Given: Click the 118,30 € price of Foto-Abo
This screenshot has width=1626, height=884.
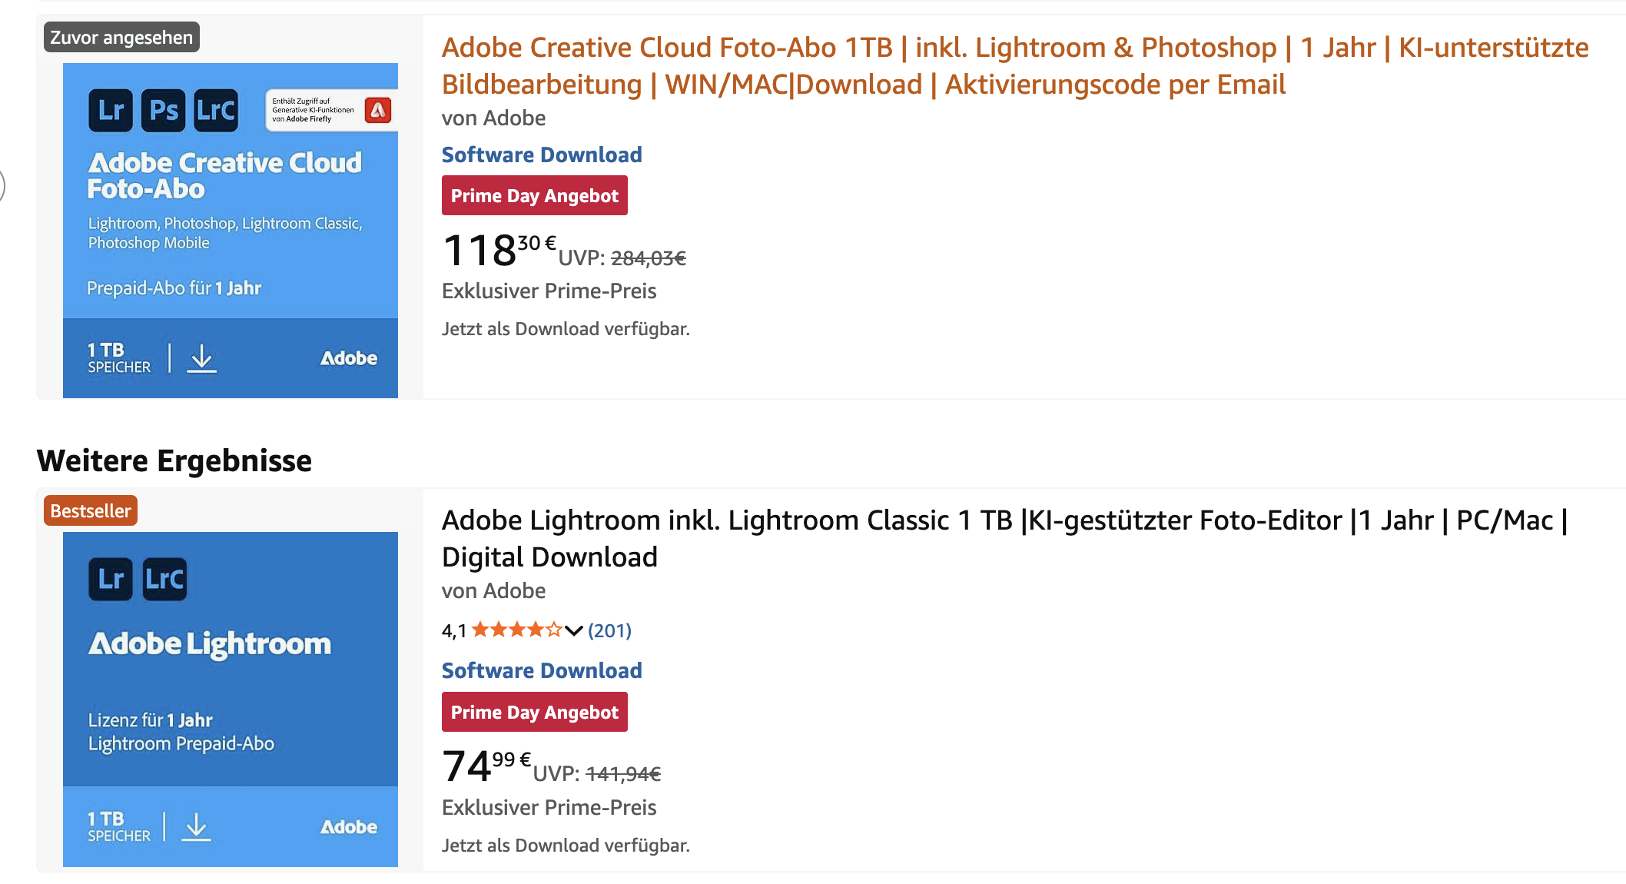Looking at the screenshot, I should pyautogui.click(x=499, y=250).
